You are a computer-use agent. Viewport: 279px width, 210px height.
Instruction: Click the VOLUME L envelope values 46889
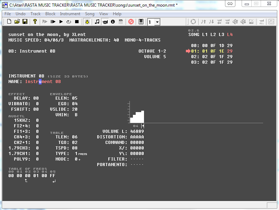point(137,131)
